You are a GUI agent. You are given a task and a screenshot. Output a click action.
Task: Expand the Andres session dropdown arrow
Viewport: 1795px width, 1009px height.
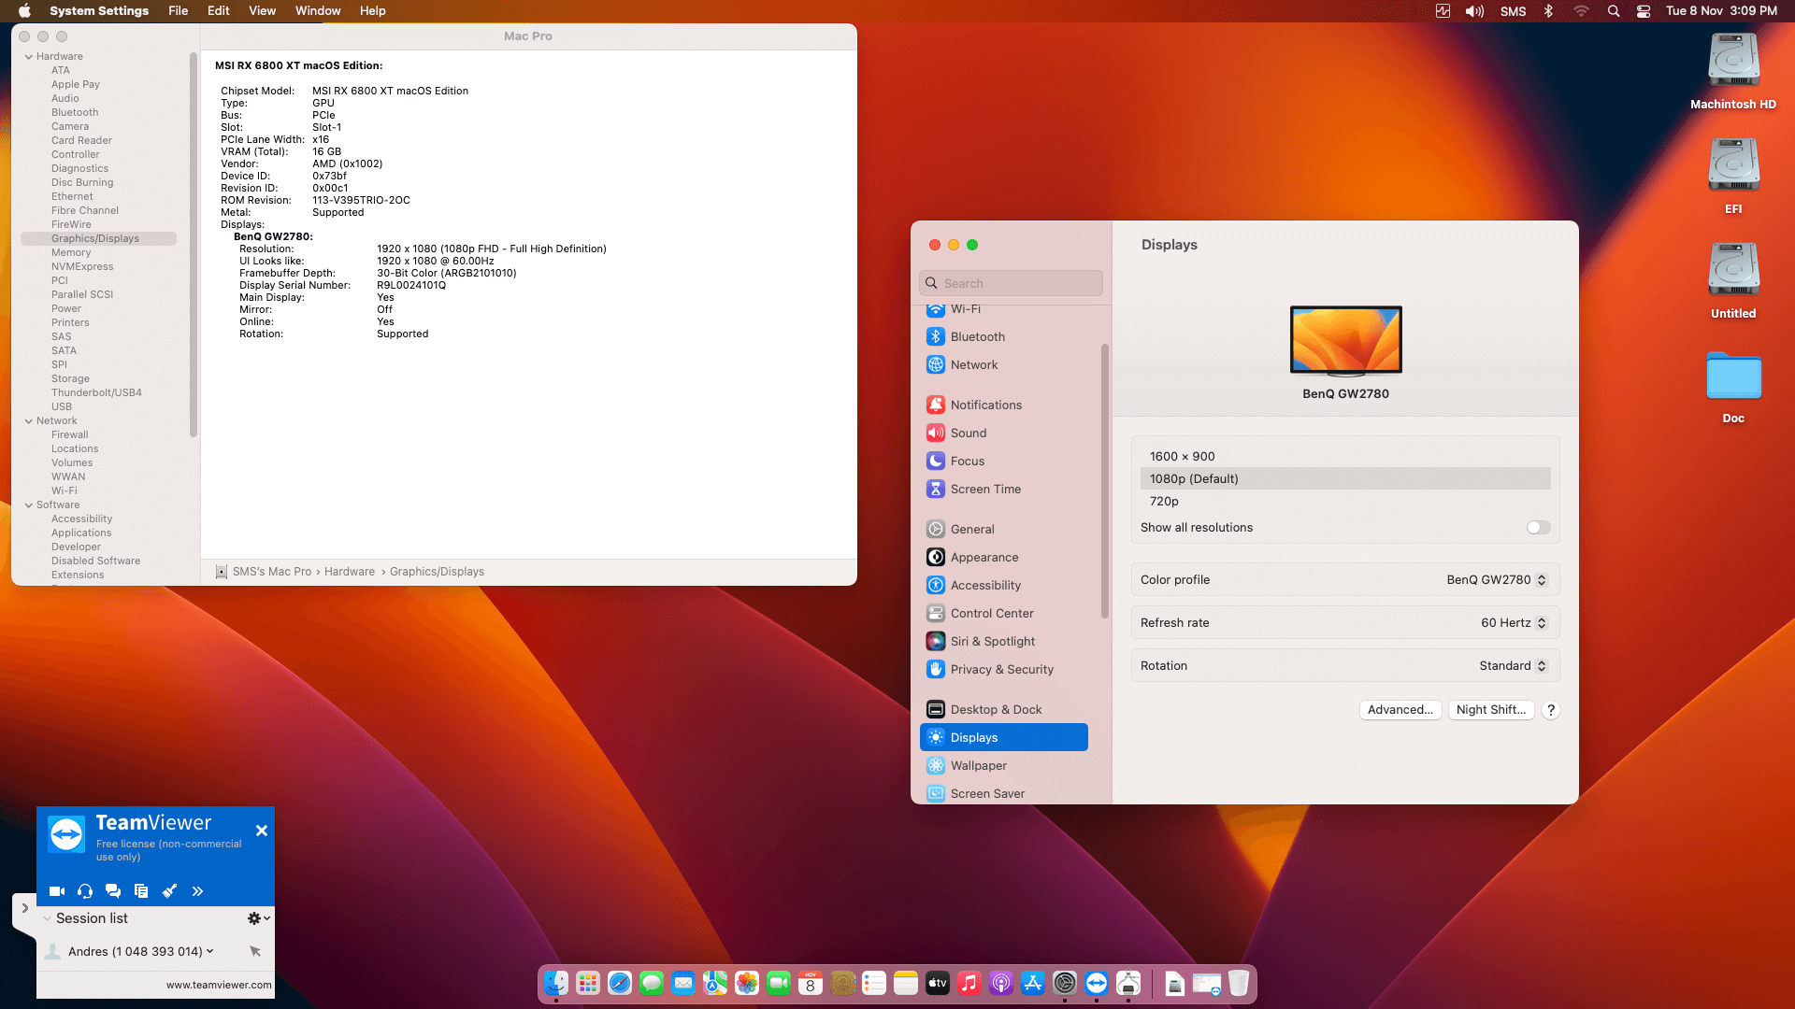click(x=209, y=951)
